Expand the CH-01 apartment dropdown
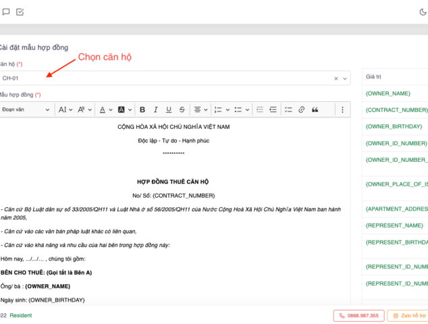The image size is (428, 324). click(x=346, y=78)
